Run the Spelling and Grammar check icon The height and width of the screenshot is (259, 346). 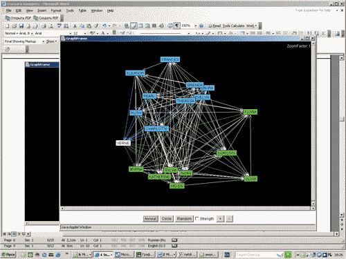60,26
